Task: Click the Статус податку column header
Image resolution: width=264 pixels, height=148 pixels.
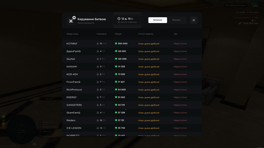Action: coord(146,34)
